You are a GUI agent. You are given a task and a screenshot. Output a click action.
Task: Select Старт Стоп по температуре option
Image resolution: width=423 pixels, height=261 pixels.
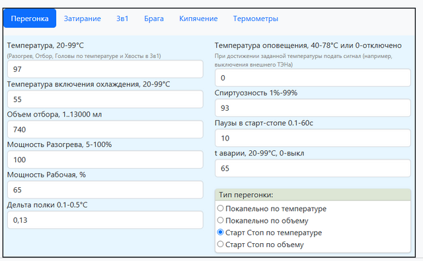[x=220, y=232]
